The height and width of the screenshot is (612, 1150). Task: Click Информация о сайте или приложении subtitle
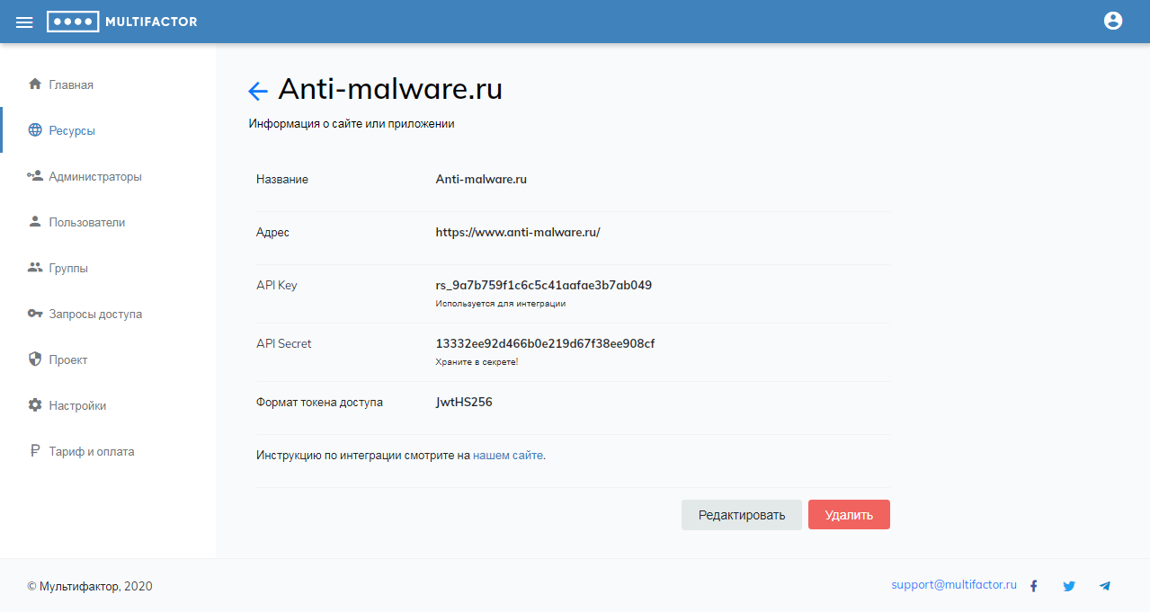tap(352, 124)
